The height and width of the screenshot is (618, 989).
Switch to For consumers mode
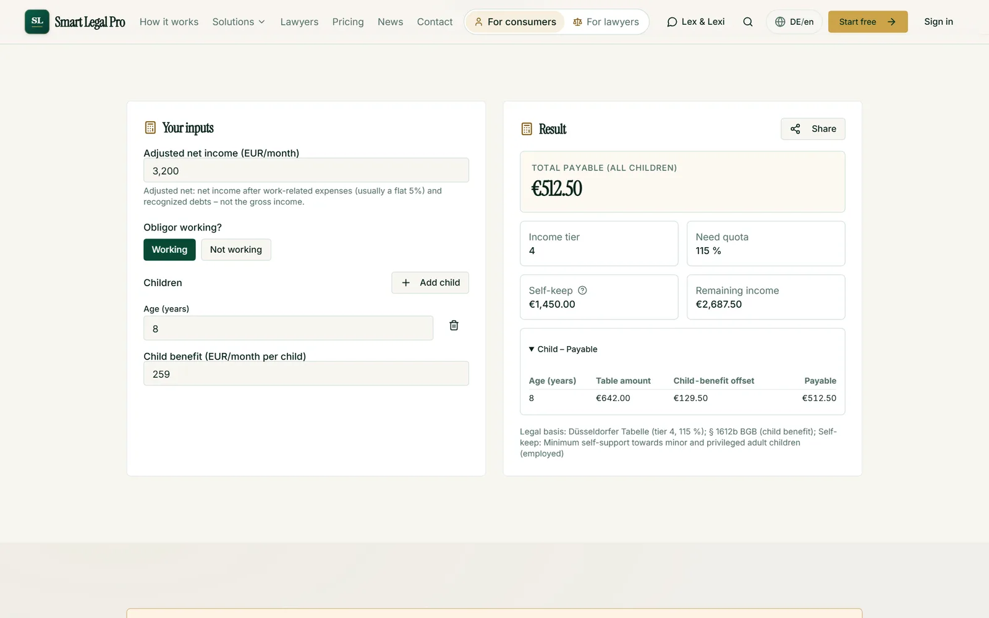[515, 22]
